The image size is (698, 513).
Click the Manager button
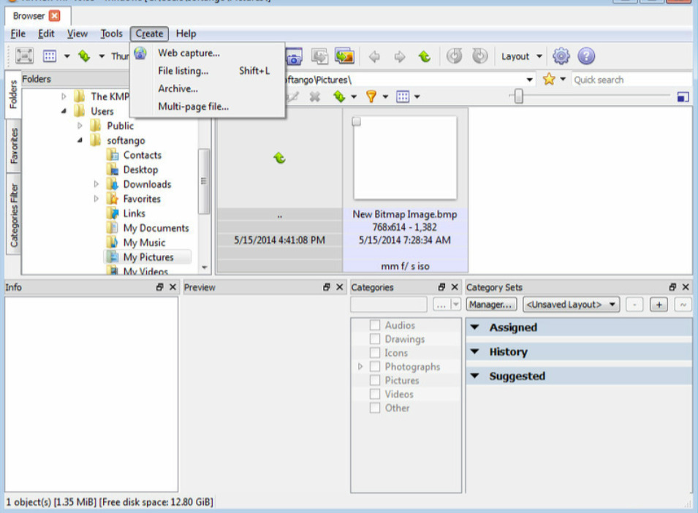[490, 305]
